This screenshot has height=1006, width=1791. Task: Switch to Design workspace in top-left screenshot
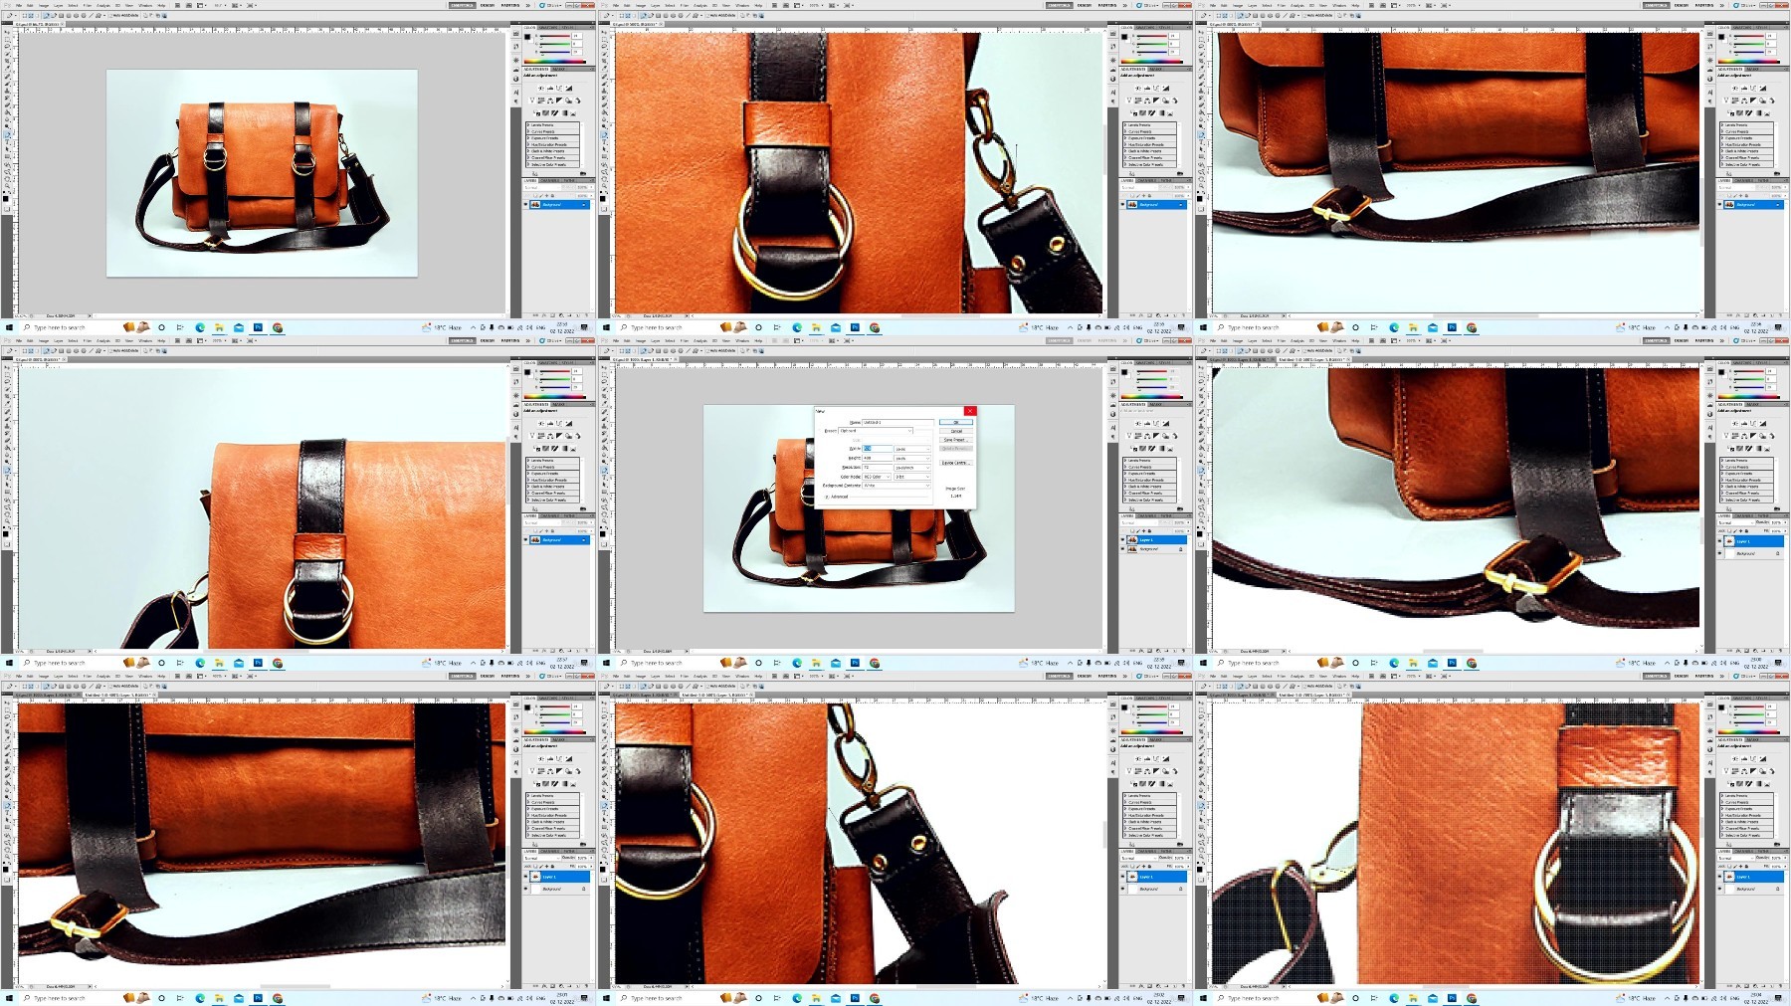488,5
